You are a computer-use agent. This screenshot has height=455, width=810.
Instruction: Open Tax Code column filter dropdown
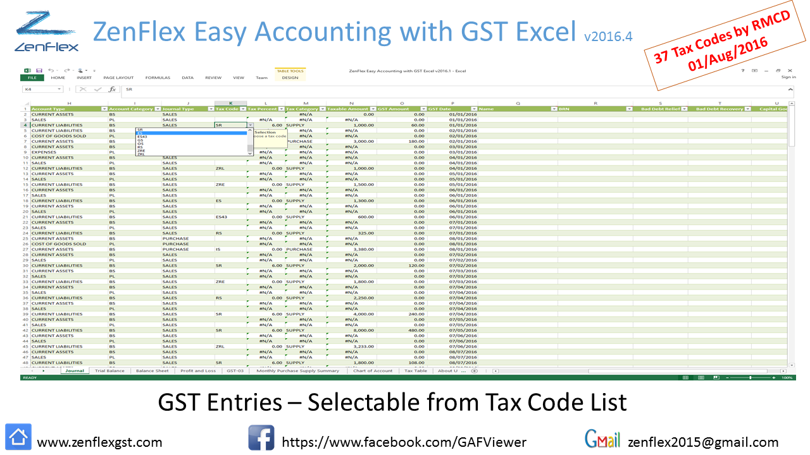[x=243, y=109]
